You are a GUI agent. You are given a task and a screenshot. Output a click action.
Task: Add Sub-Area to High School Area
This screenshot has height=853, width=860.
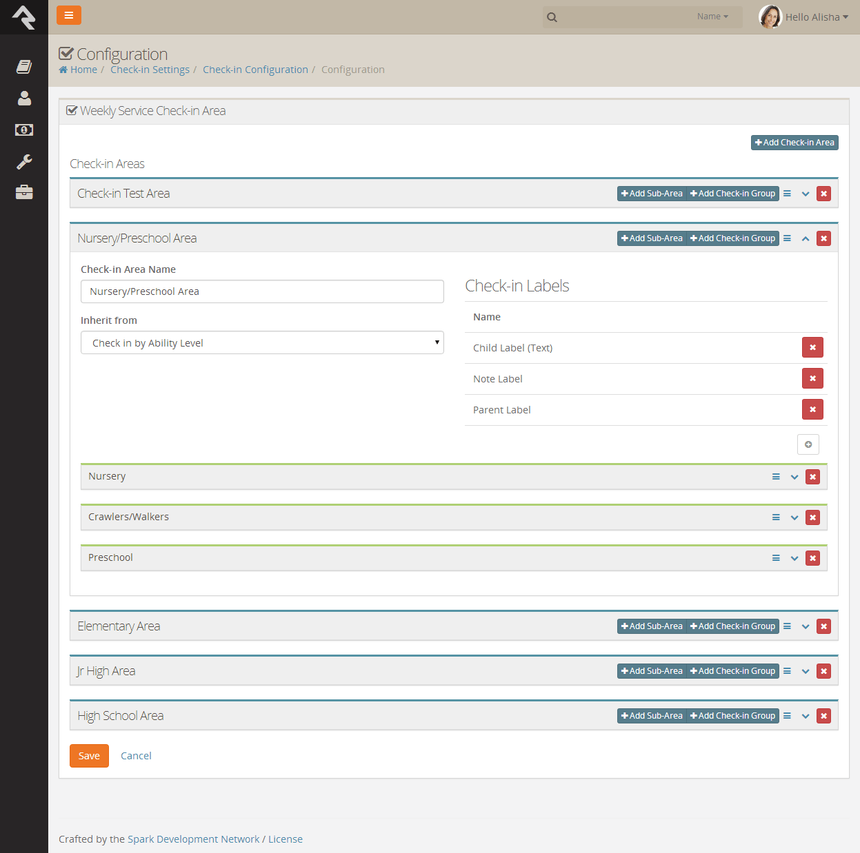click(x=652, y=716)
